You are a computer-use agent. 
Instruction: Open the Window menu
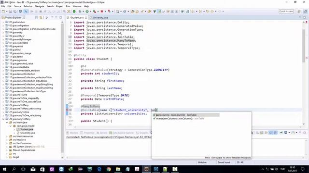(x=77, y=6)
